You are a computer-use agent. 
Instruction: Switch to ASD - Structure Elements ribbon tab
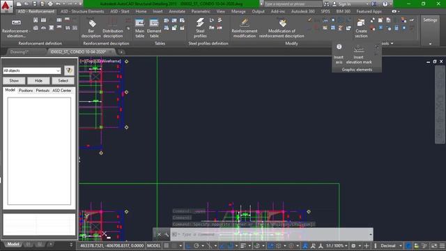click(82, 11)
